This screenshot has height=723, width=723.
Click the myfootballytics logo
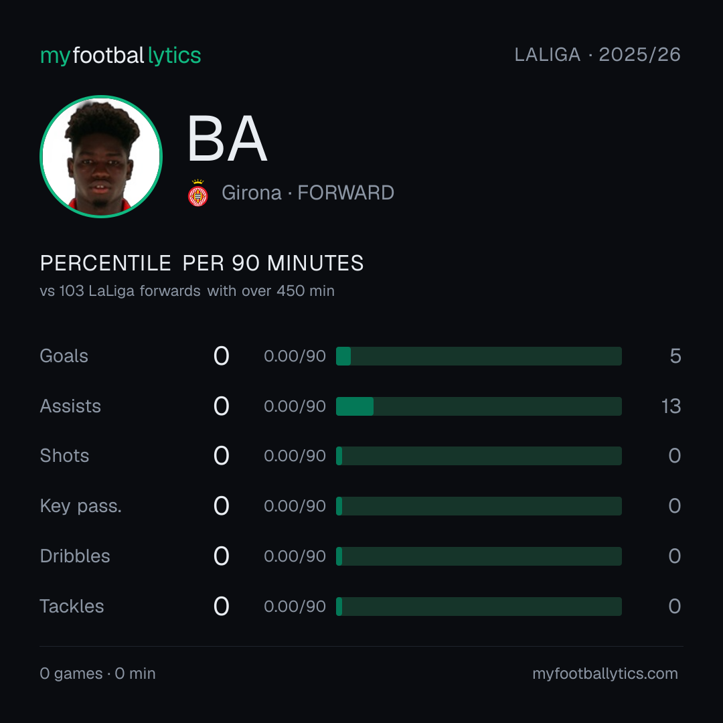120,56
